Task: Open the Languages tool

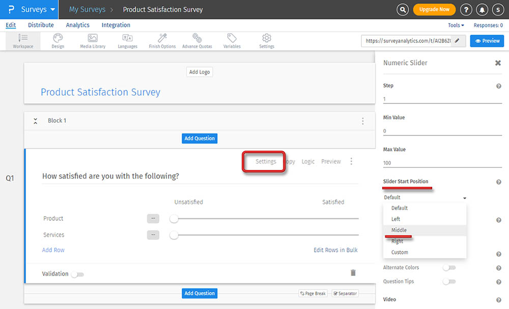Action: (x=127, y=41)
